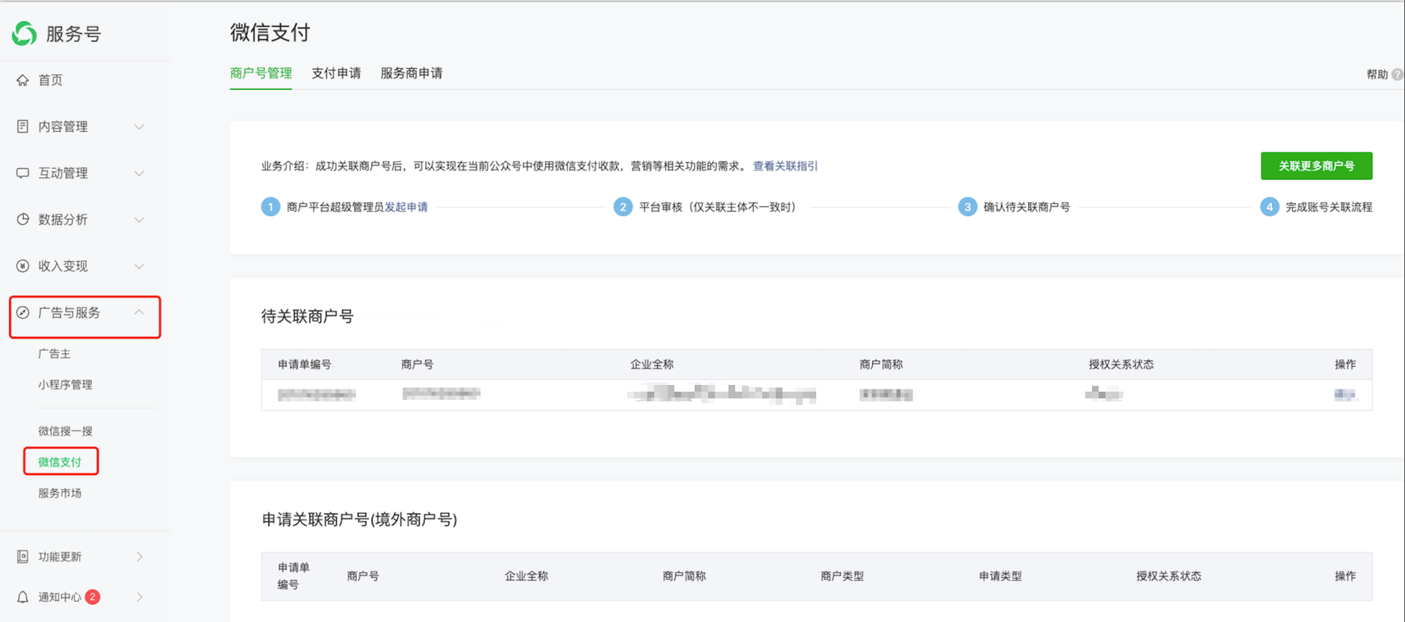Click the green 关联更多商户号 button

[x=1316, y=166]
